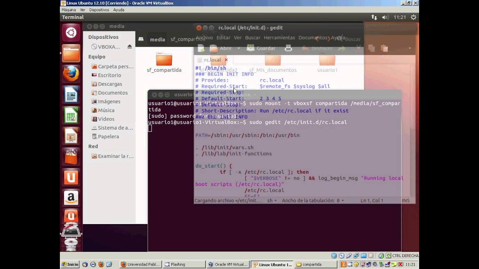Select the rc.local document tab

point(212,60)
